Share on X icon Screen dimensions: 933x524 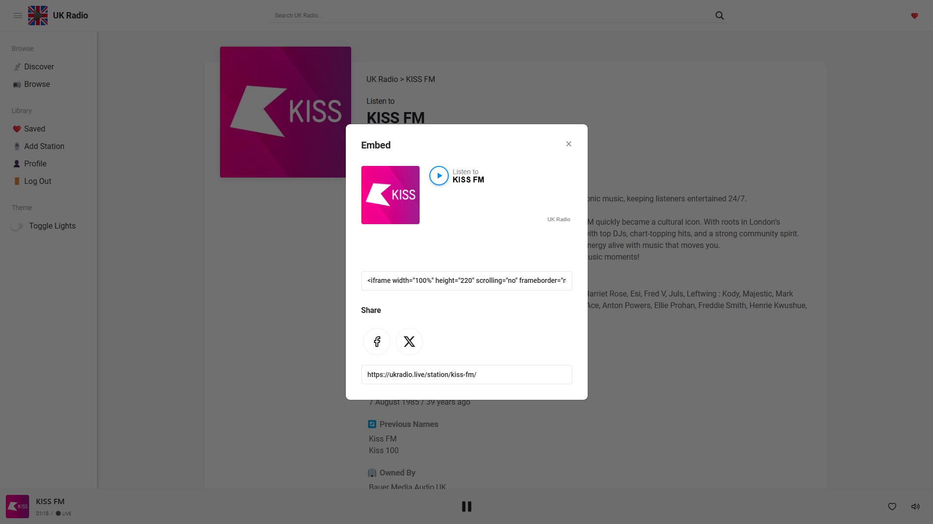coord(409,342)
